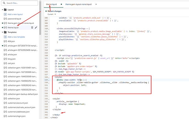Viewport: 189px width, 119px height.
Task: Click the Add a new template link
Action: click(x=16, y=37)
